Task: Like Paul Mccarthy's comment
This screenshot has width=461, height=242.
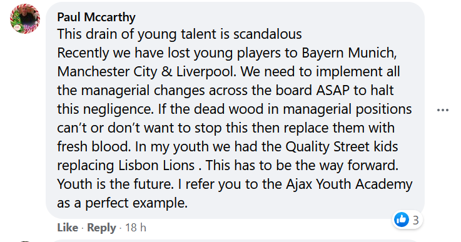Action: pos(68,228)
